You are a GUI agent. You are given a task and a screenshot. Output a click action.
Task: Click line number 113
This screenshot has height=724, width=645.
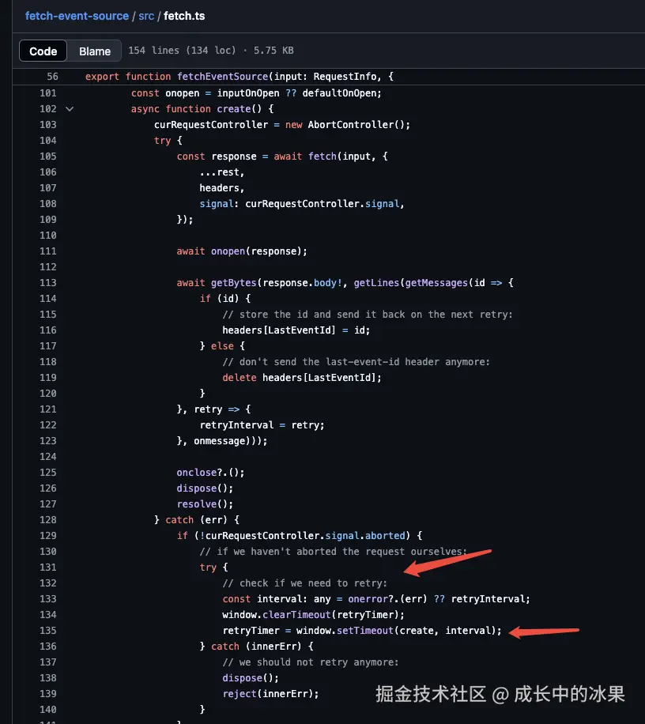click(x=48, y=283)
